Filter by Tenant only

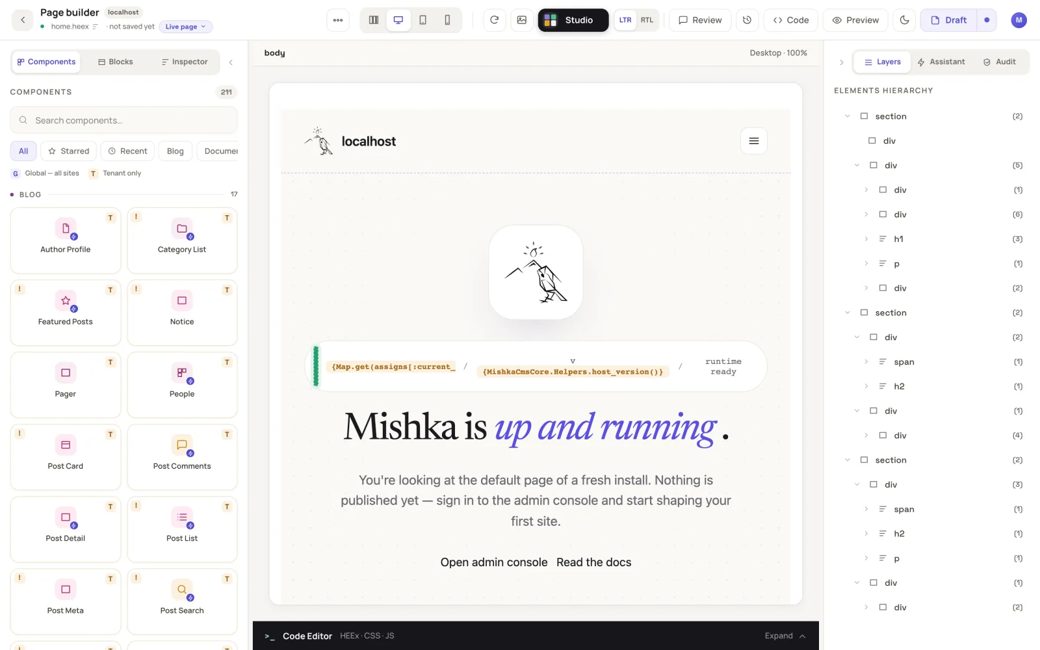115,174
